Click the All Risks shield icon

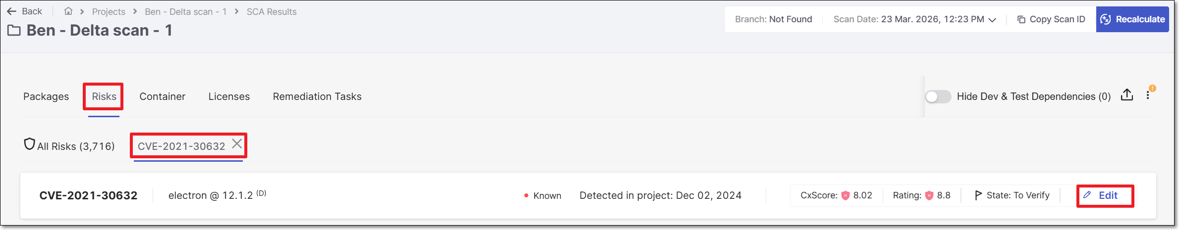[29, 144]
